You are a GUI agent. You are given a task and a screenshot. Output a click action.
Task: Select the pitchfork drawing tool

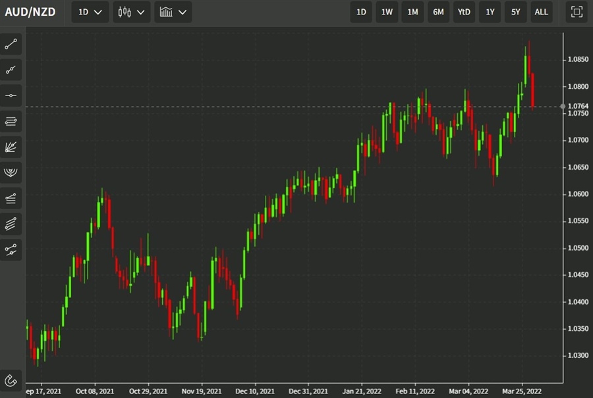(11, 249)
